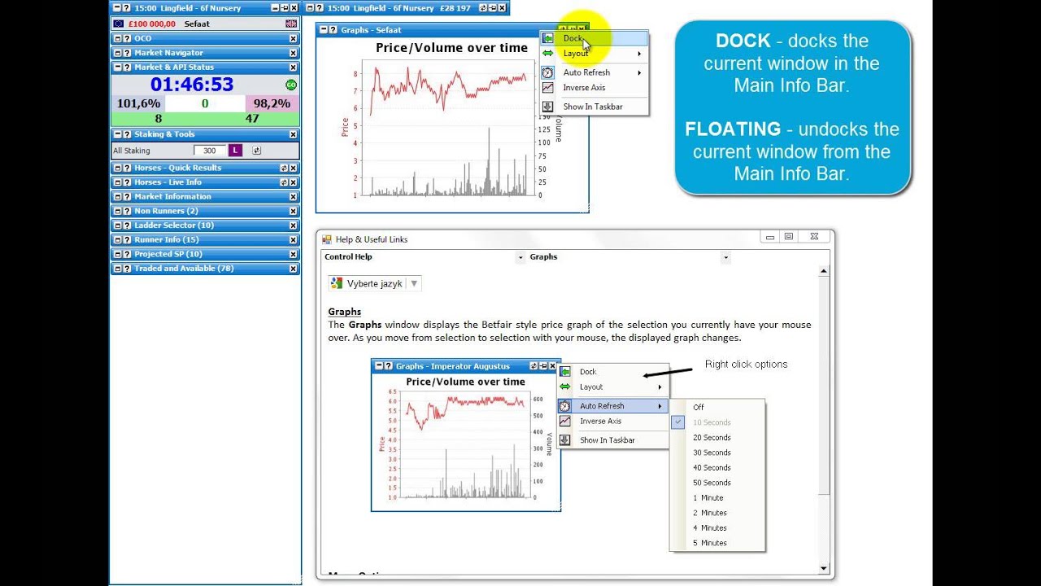Open help for Non Runners panel
Screen dimensions: 1041x586
coord(126,211)
